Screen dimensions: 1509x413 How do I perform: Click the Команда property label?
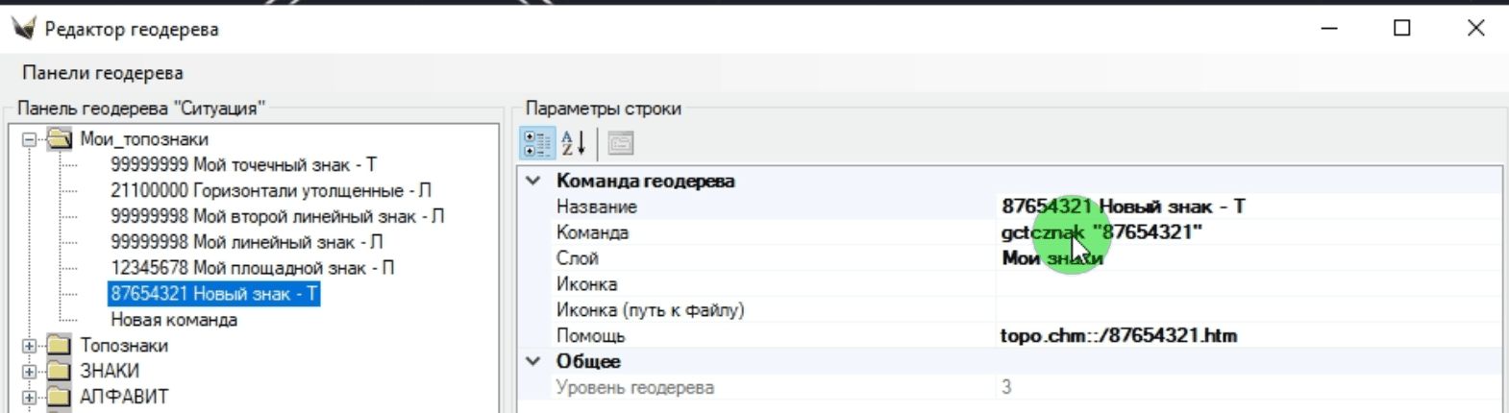click(592, 232)
